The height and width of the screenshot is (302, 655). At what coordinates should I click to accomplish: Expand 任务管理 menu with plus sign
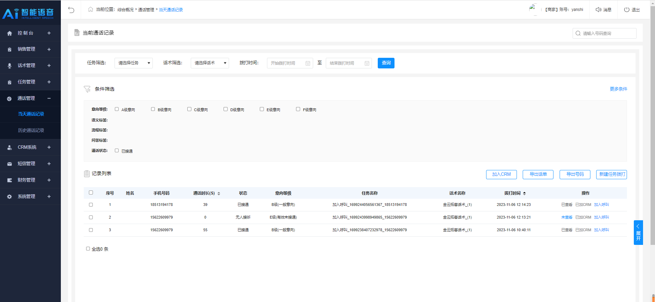[49, 82]
